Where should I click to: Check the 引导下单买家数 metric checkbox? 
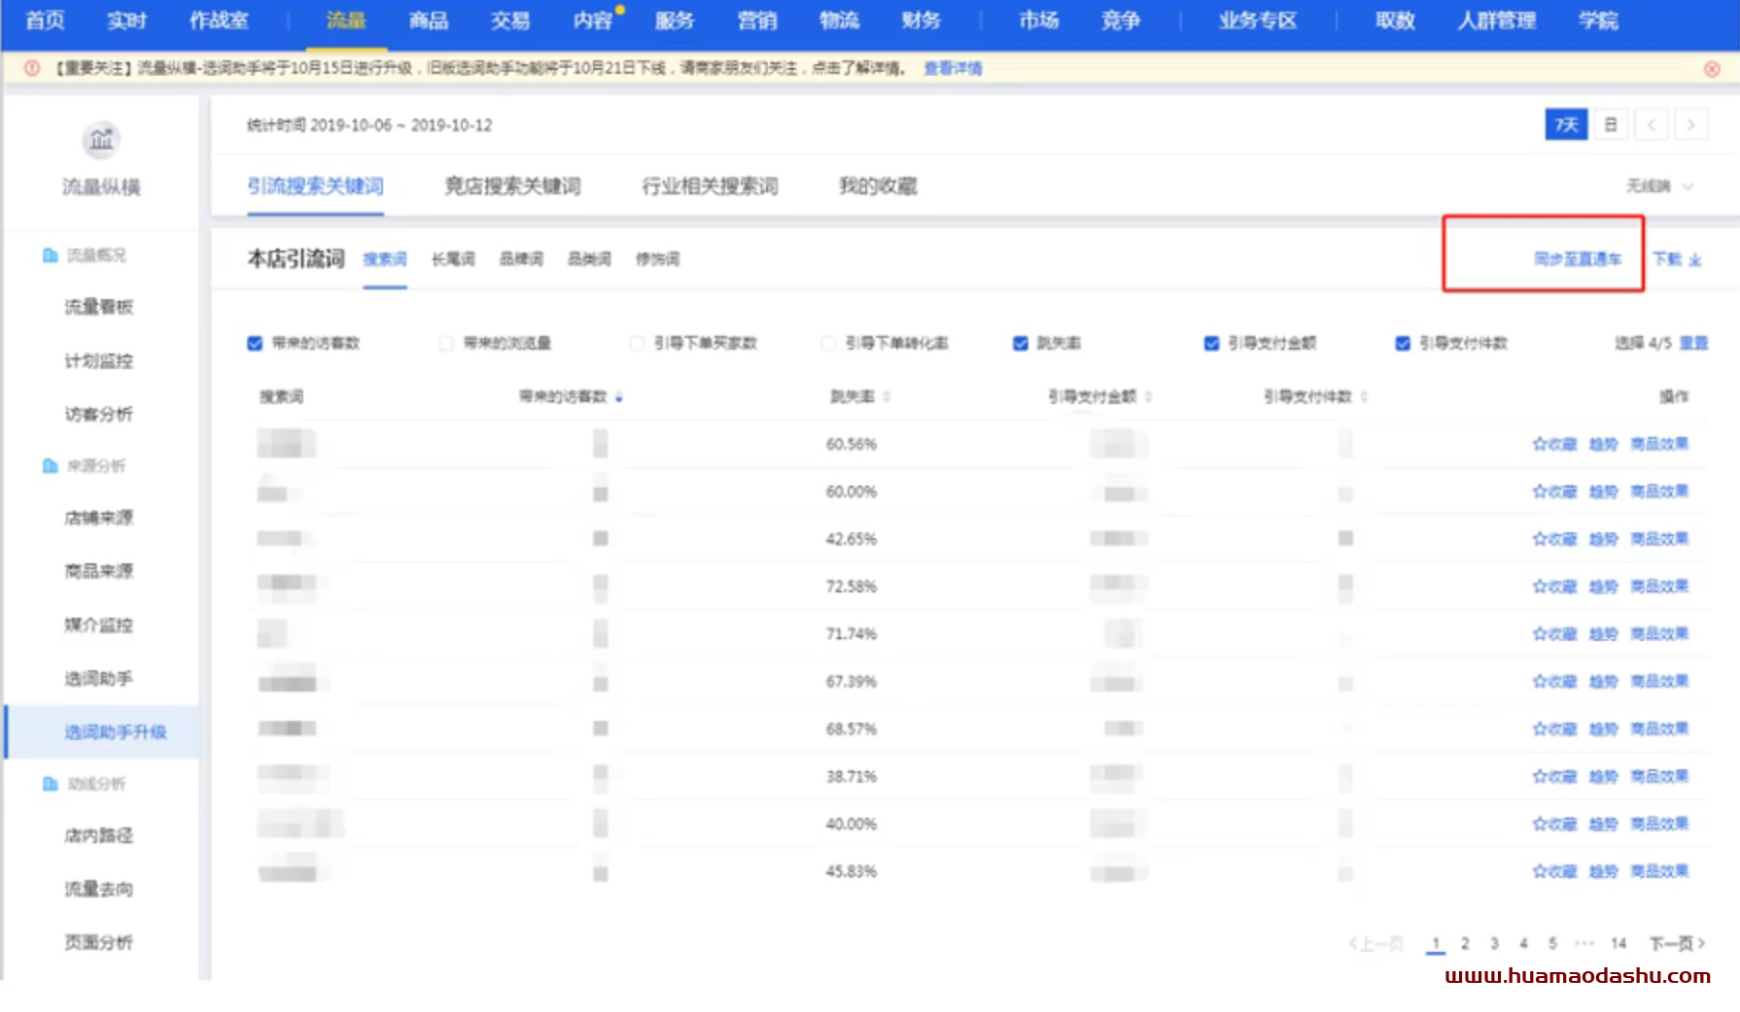(638, 343)
